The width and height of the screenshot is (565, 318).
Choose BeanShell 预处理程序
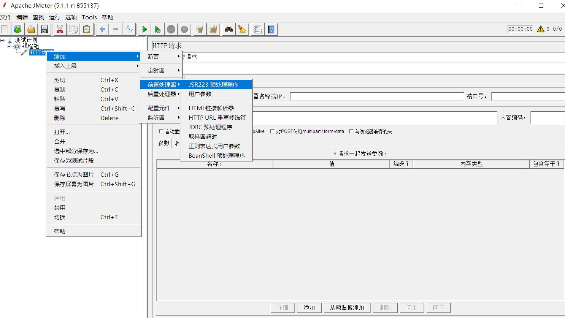216,155
